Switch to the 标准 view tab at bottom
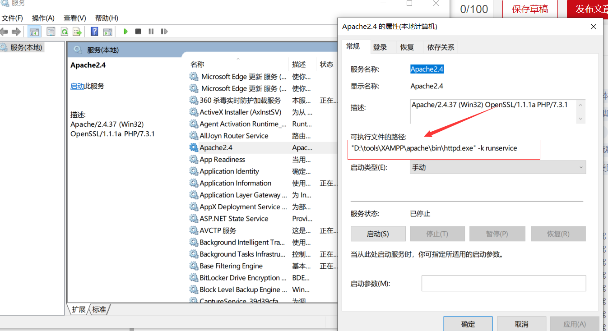Image resolution: width=608 pixels, height=331 pixels. point(100,309)
